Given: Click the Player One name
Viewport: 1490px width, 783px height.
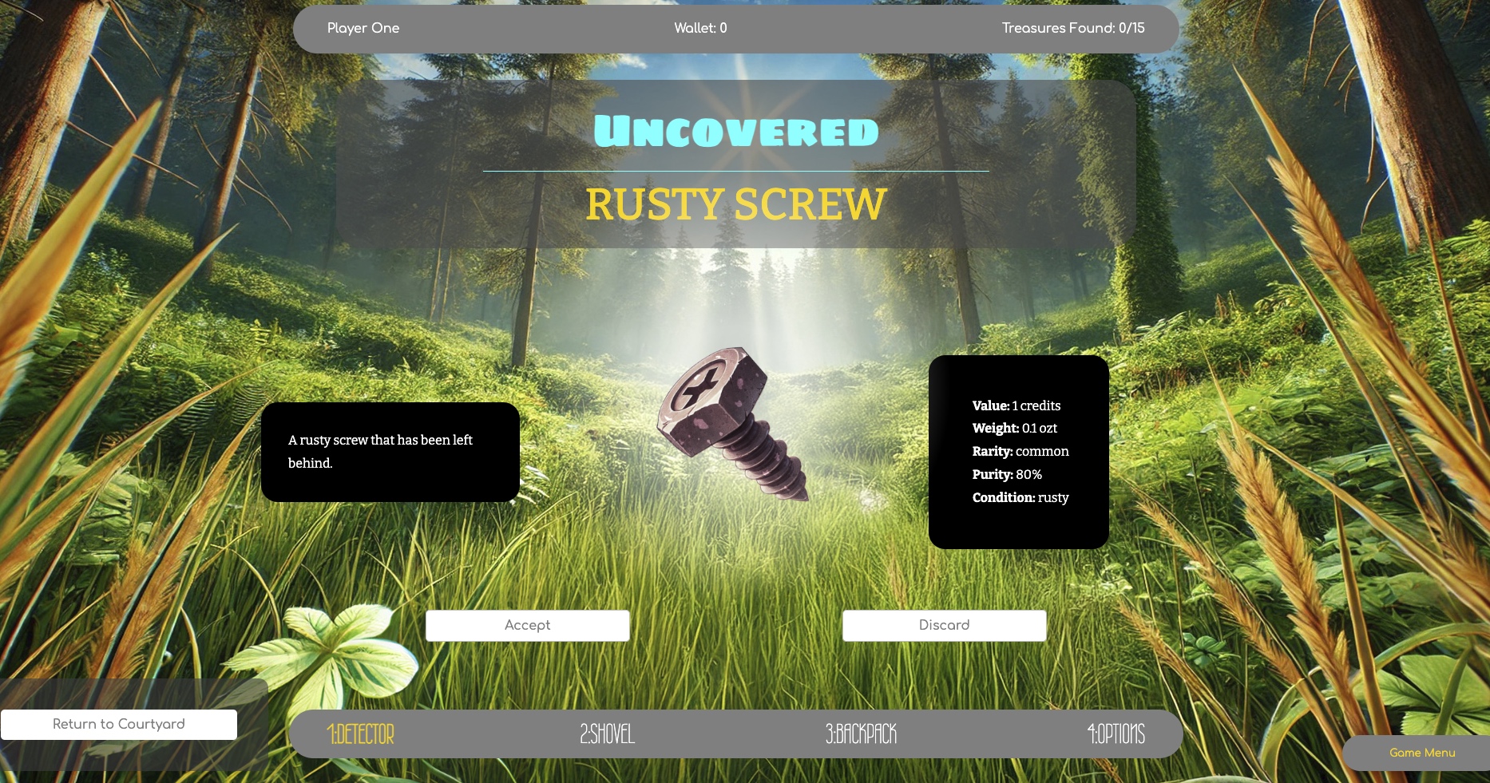Looking at the screenshot, I should (x=363, y=28).
